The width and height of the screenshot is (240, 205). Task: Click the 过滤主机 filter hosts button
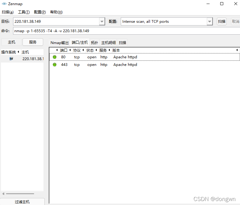(x=22, y=202)
